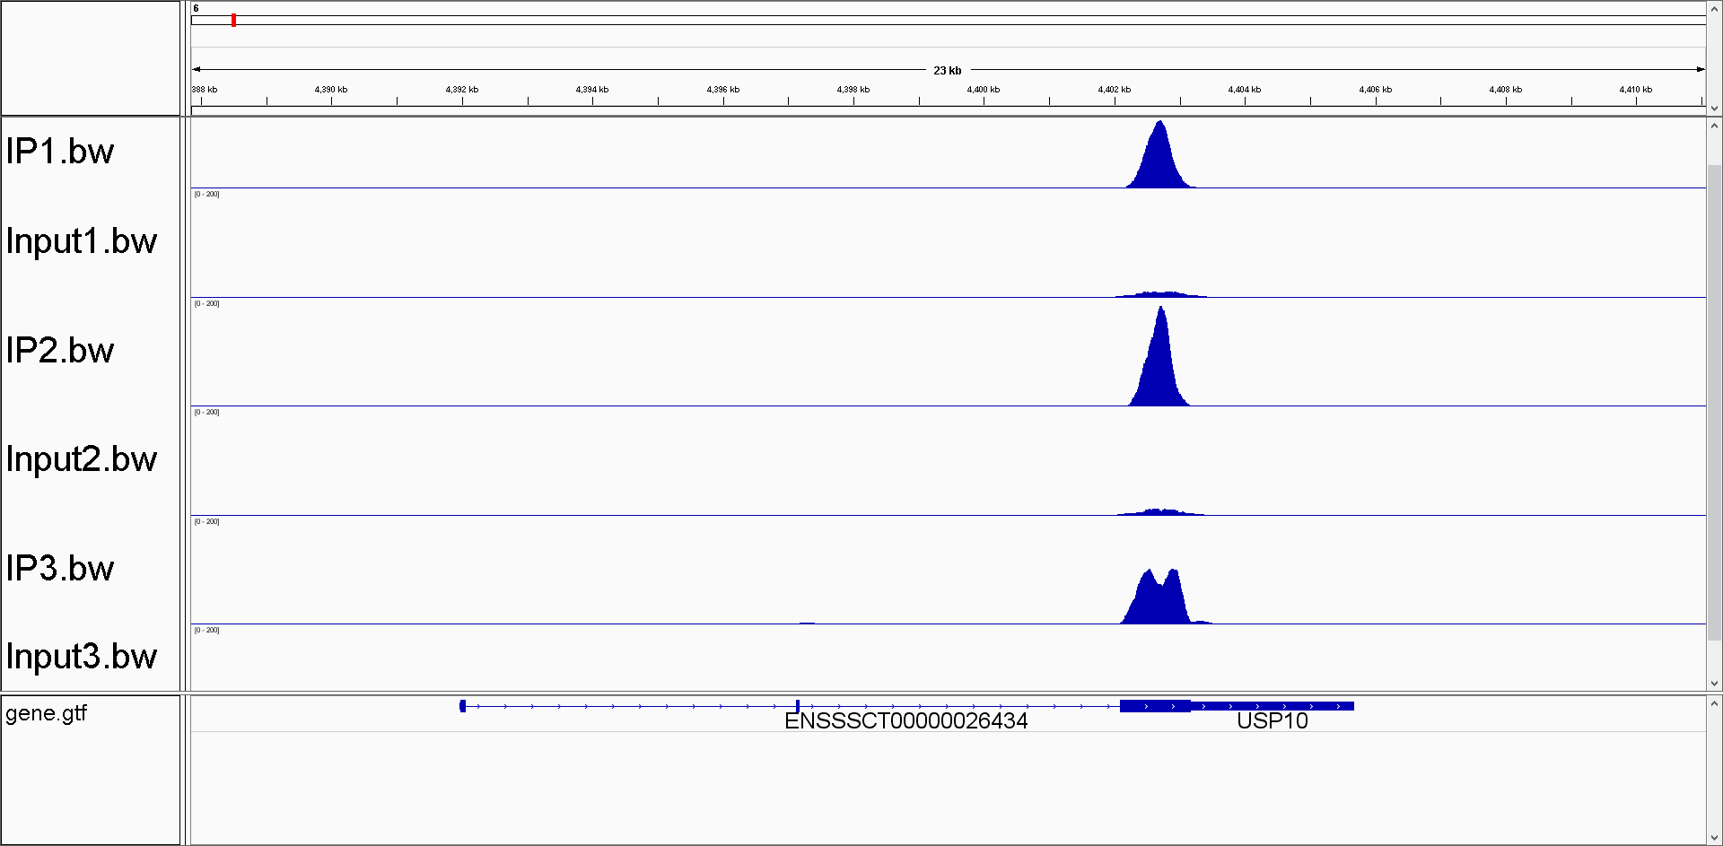Click the 4,402 kb ruler tick label
Image resolution: width=1723 pixels, height=846 pixels.
1114,90
